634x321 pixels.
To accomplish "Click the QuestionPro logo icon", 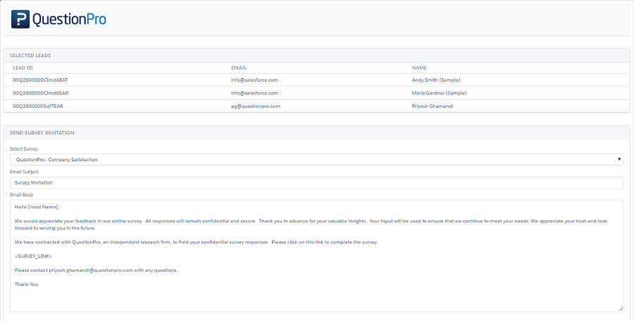I will click(x=20, y=19).
